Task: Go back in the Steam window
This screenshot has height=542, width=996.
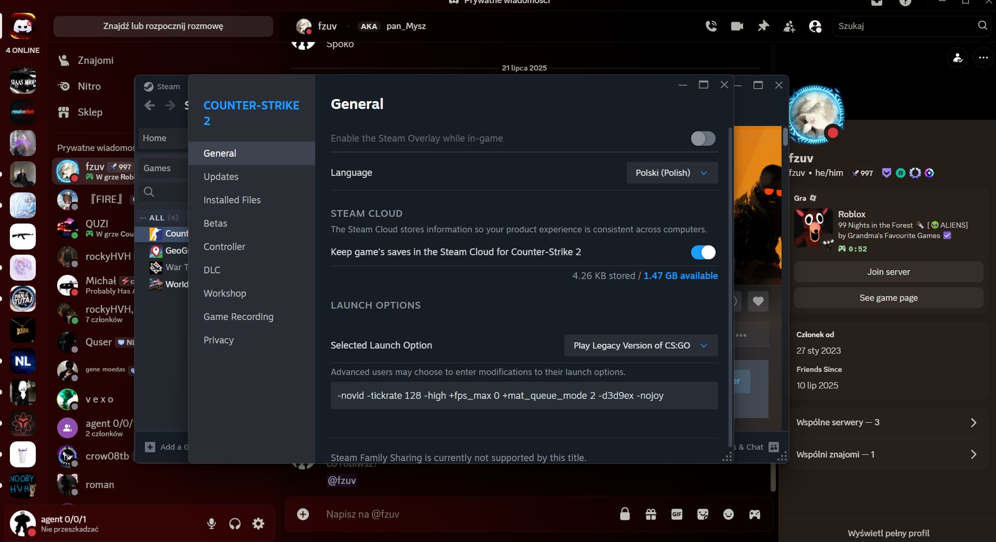Action: (x=150, y=105)
